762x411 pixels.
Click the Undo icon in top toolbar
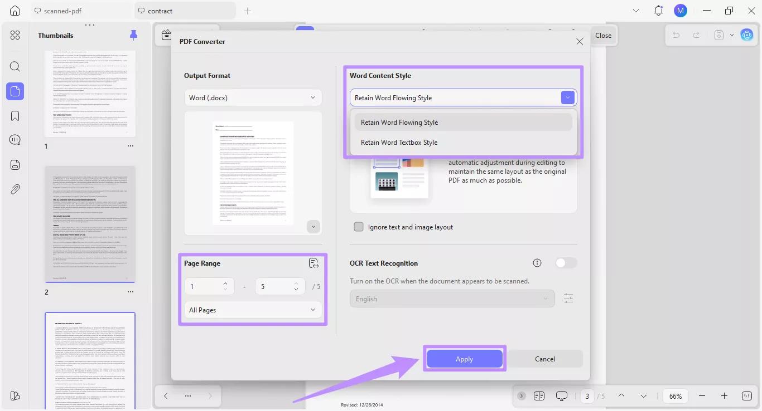(x=676, y=35)
